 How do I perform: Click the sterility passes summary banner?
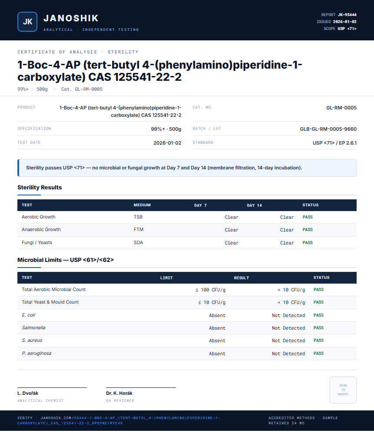(187, 168)
